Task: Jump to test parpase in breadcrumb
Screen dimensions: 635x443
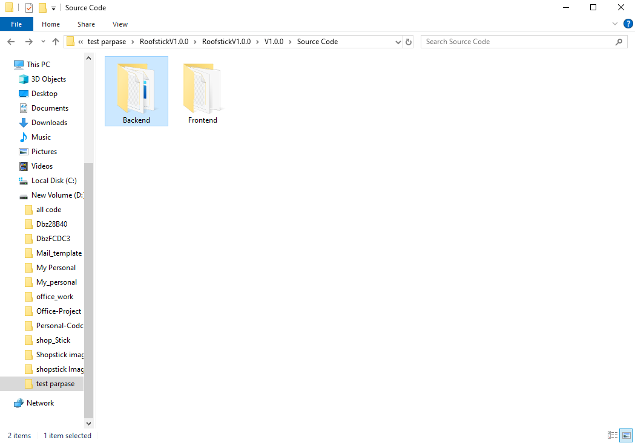Action: pos(107,42)
